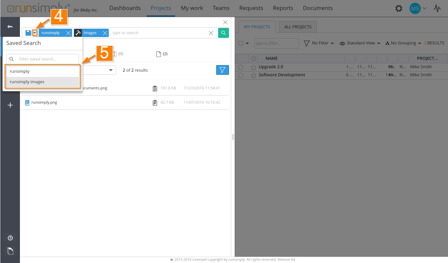Image resolution: width=448 pixels, height=263 pixels.
Task: Click the filter saved search input field
Action: (x=47, y=59)
